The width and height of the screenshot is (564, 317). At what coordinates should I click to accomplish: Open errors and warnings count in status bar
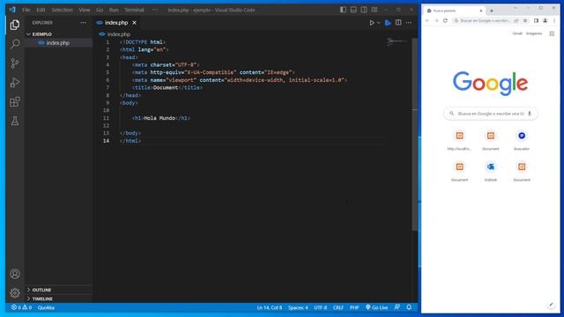click(21, 307)
